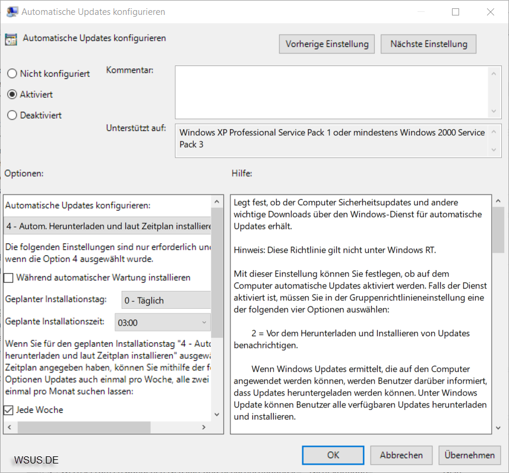
Task: Click the Kommentar box scroll down arrow
Action: [x=494, y=111]
